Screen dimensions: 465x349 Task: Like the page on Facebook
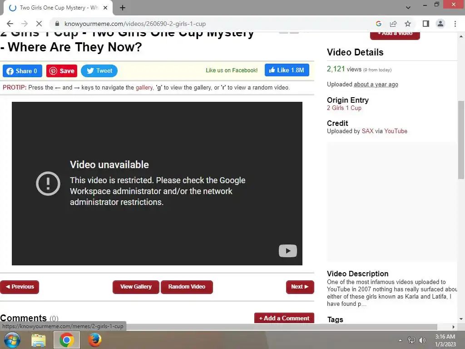coord(287,70)
